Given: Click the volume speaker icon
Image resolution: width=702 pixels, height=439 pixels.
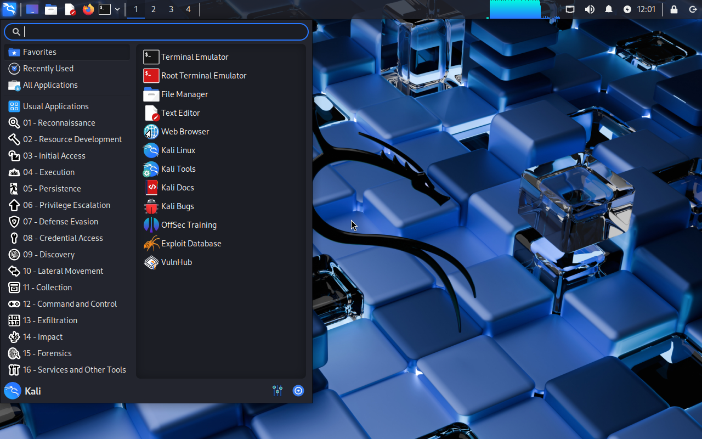Looking at the screenshot, I should click(590, 9).
